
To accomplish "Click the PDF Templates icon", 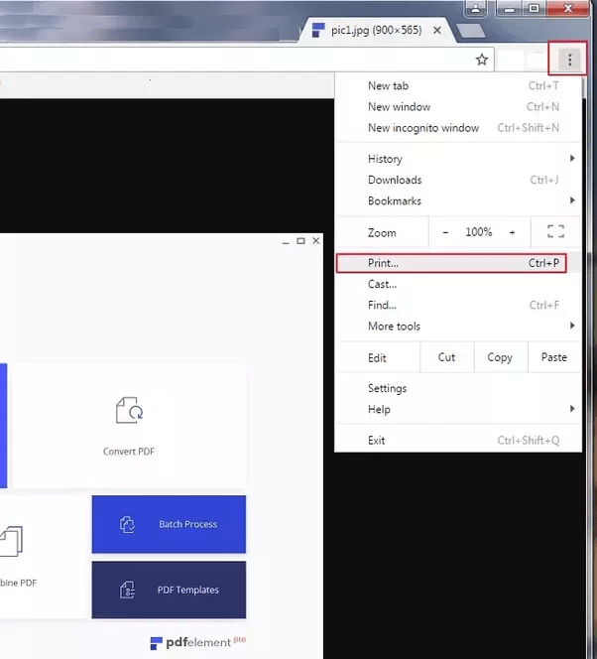I will [x=127, y=590].
